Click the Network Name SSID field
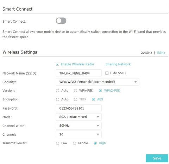The image size is (169, 164). coord(79,73)
